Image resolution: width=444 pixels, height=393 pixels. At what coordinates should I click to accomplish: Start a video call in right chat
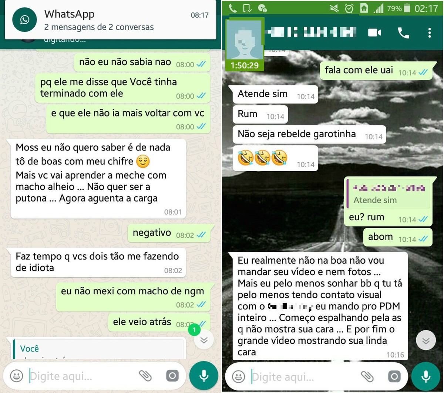[x=375, y=33]
